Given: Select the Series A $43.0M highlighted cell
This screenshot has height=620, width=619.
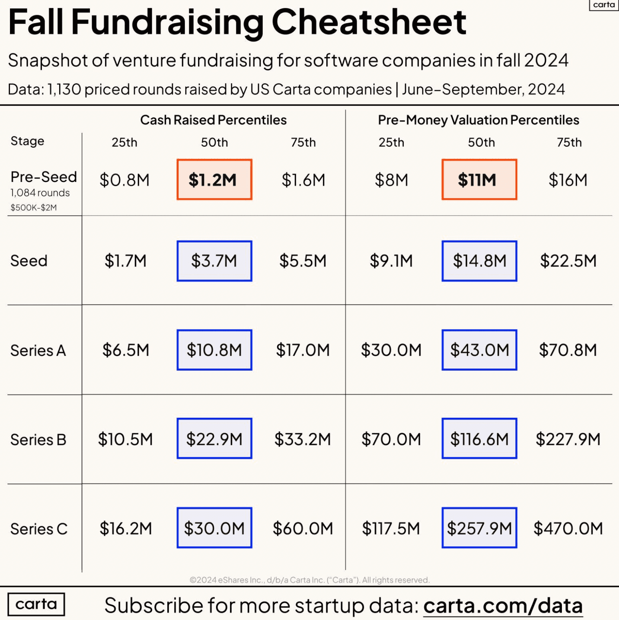Looking at the screenshot, I should 479,350.
